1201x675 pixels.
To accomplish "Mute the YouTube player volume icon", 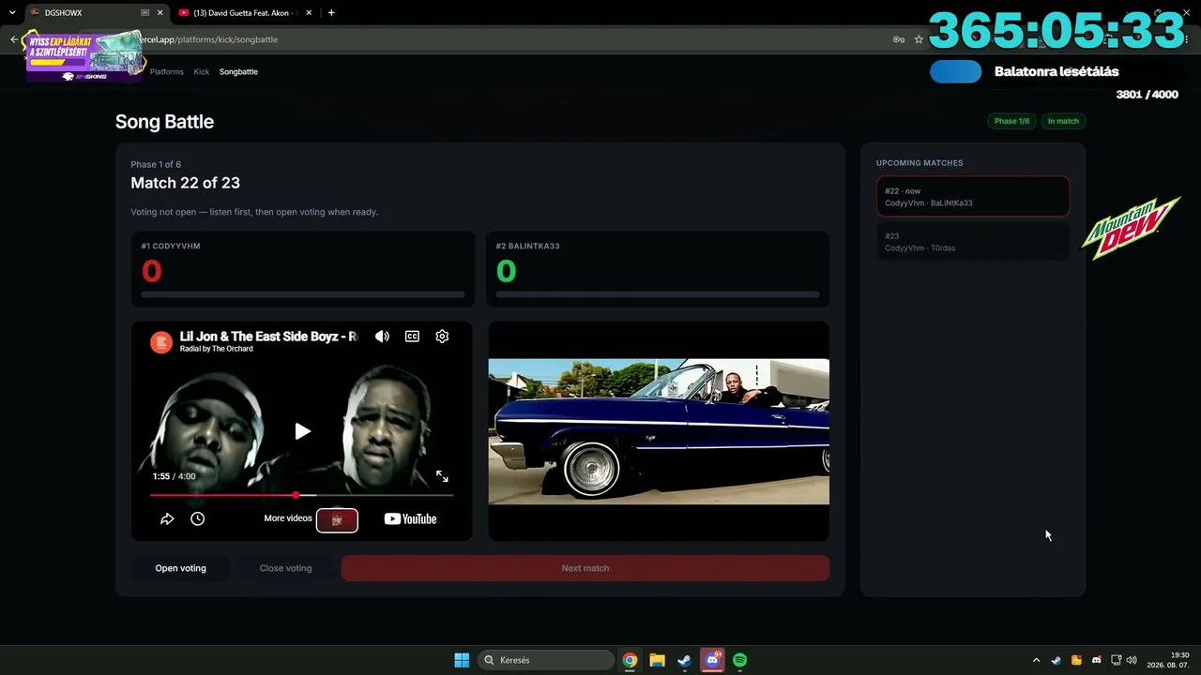I will point(382,337).
